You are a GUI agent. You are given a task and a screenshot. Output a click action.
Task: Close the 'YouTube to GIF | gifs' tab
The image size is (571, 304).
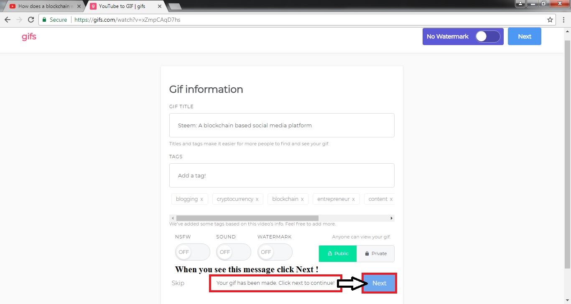pyautogui.click(x=160, y=6)
